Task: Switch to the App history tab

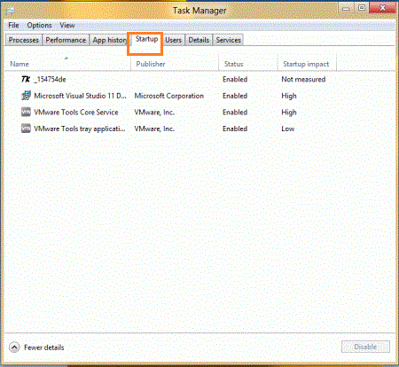Action: [x=109, y=40]
